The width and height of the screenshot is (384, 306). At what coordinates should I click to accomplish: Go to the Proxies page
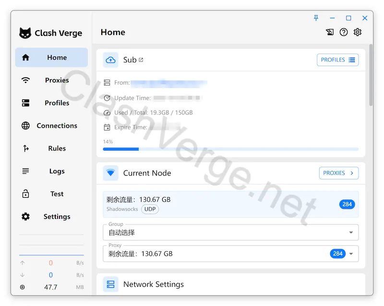pyautogui.click(x=51, y=80)
